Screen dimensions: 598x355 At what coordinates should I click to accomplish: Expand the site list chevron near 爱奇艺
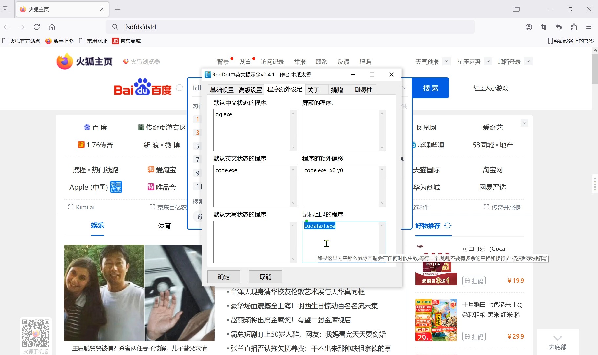click(x=524, y=123)
